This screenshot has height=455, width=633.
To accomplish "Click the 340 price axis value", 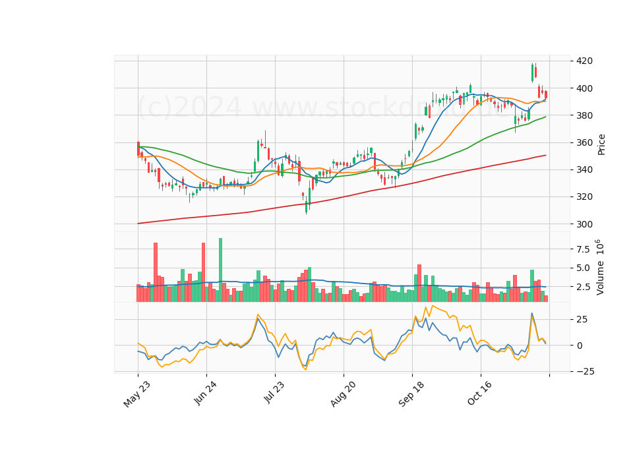I will coord(585,169).
